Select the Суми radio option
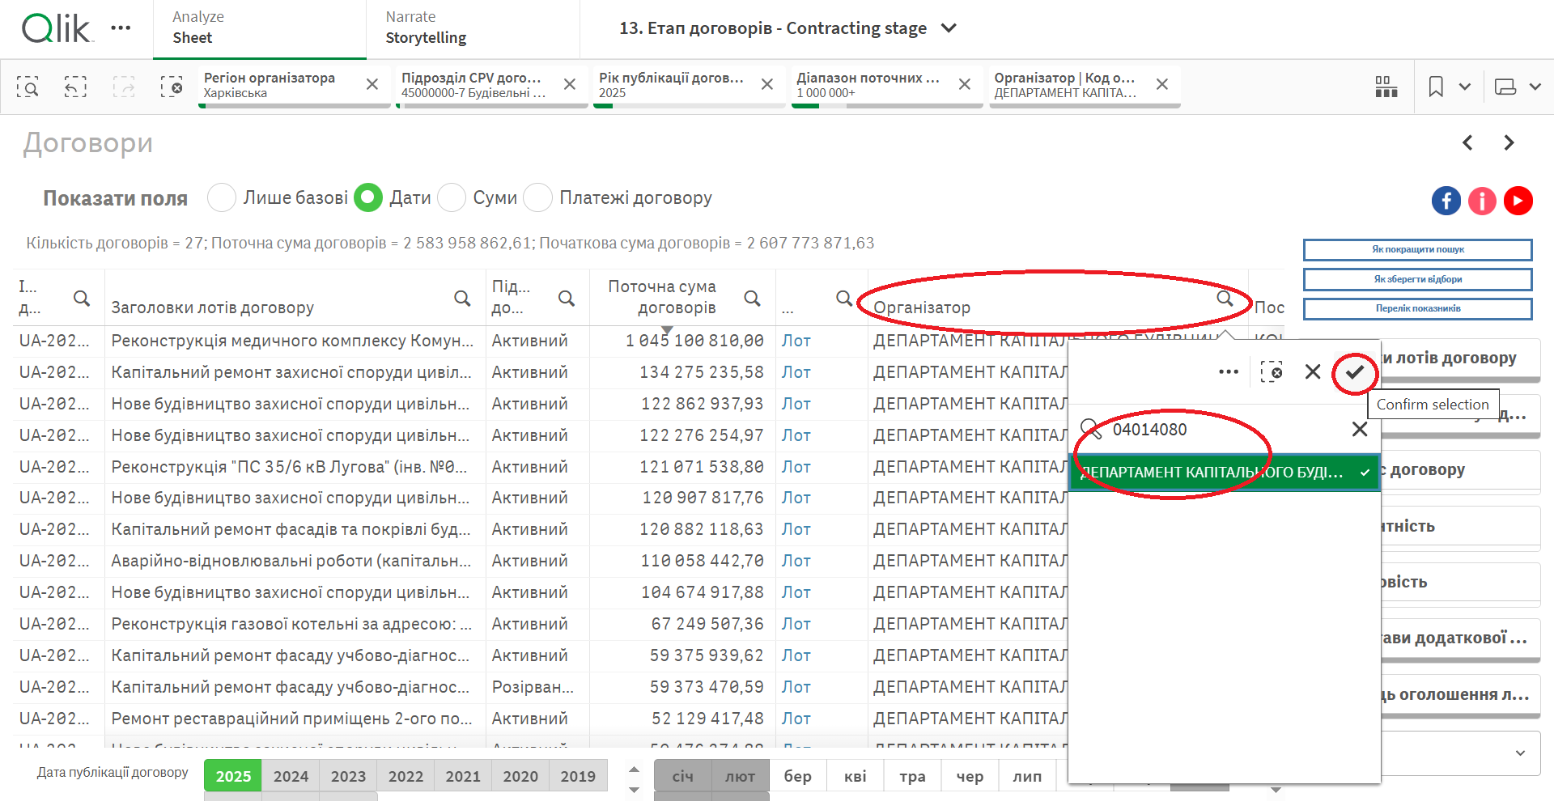The width and height of the screenshot is (1554, 810). 452,197
